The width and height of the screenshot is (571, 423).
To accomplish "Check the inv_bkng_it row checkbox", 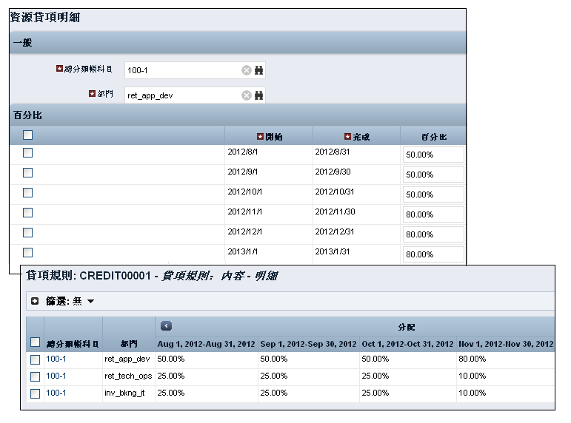I will (35, 394).
